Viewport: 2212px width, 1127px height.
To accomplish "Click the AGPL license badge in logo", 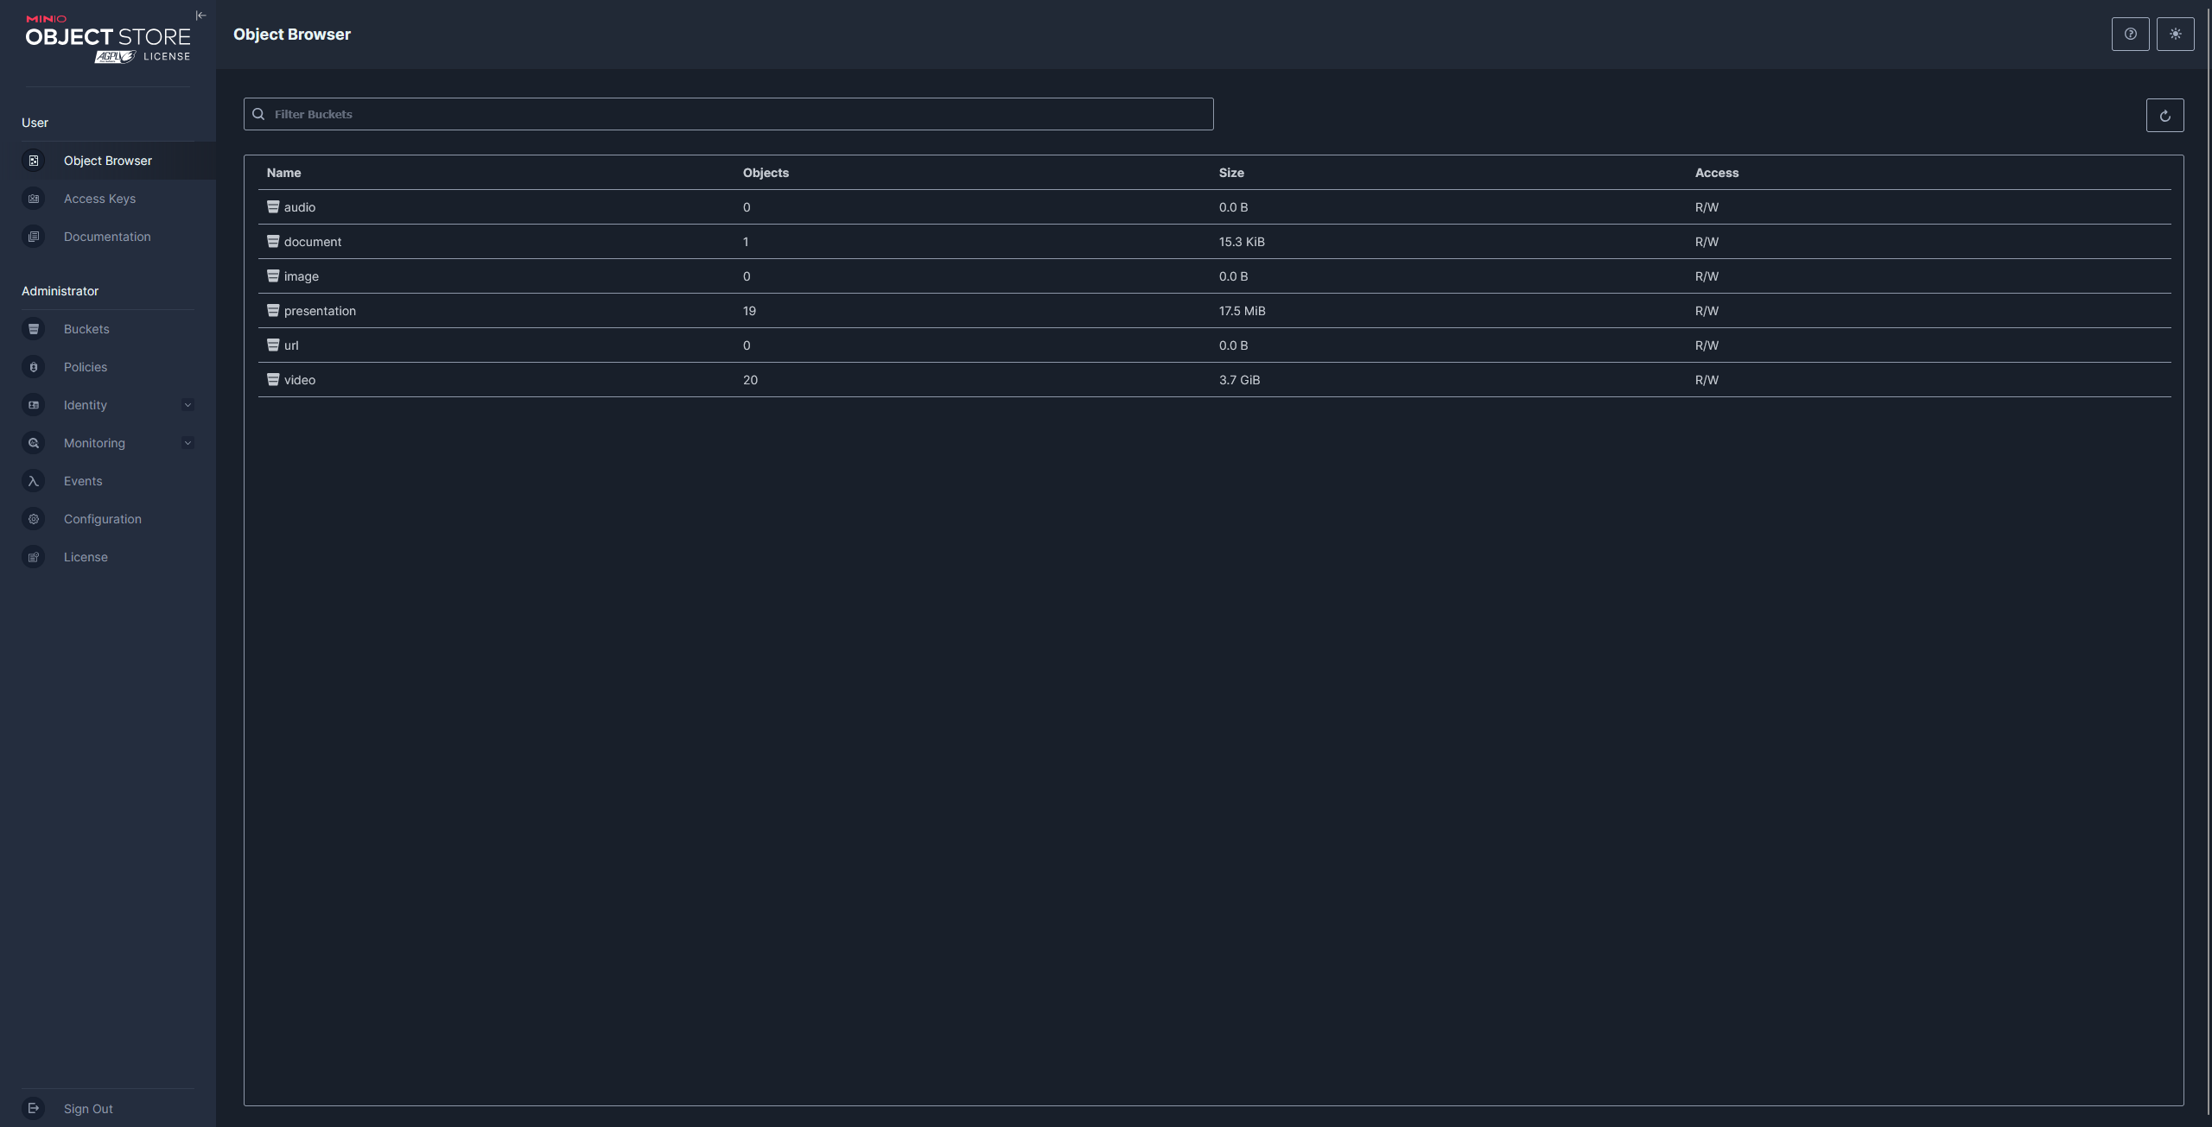I will point(115,57).
